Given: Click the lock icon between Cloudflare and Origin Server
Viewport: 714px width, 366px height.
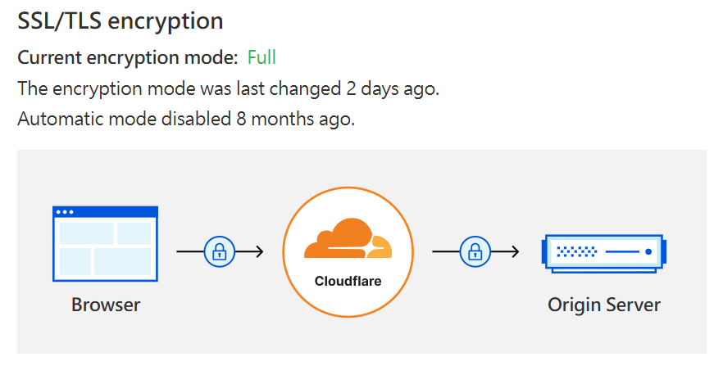Looking at the screenshot, I should point(473,251).
